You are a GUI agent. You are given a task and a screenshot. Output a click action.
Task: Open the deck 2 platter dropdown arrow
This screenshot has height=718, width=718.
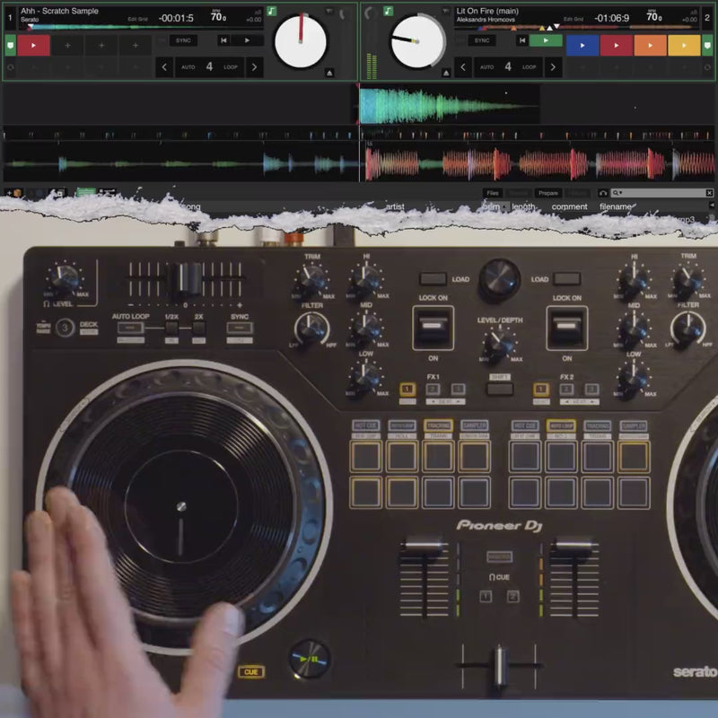tap(445, 11)
